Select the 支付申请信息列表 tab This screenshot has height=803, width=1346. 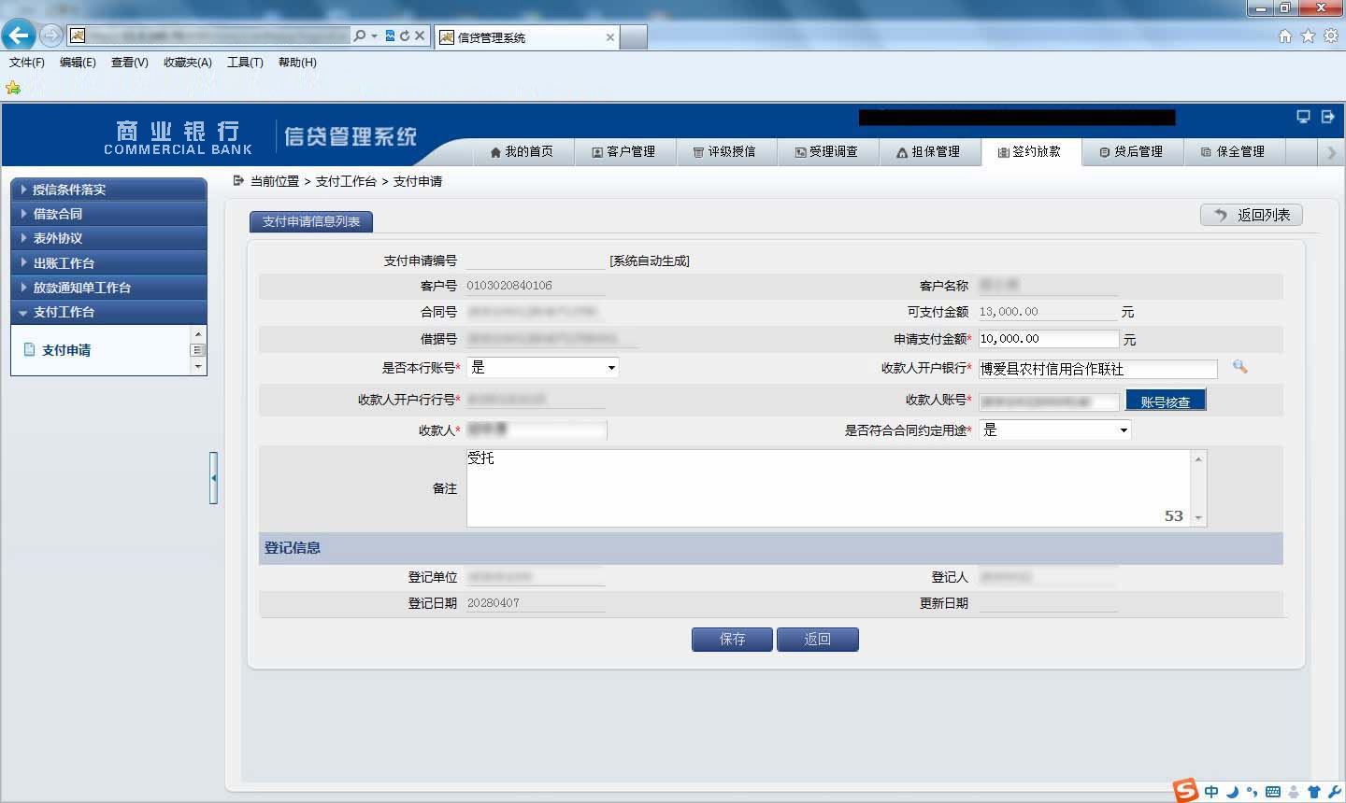click(311, 222)
